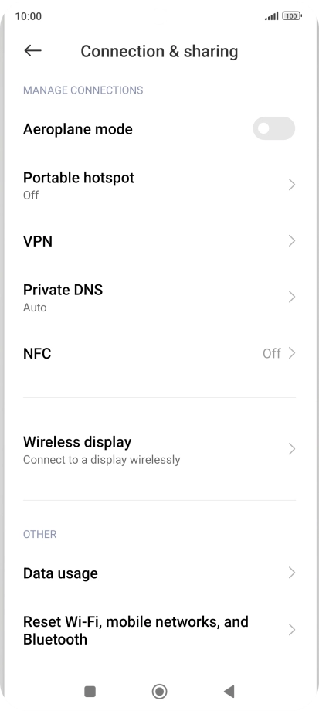
Task: Tap the clock in the status bar
Action: point(28,16)
